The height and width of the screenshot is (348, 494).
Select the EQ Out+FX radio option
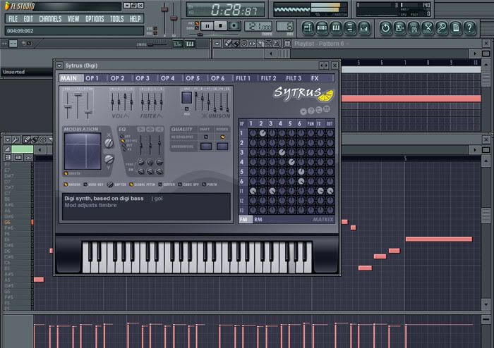(x=123, y=141)
